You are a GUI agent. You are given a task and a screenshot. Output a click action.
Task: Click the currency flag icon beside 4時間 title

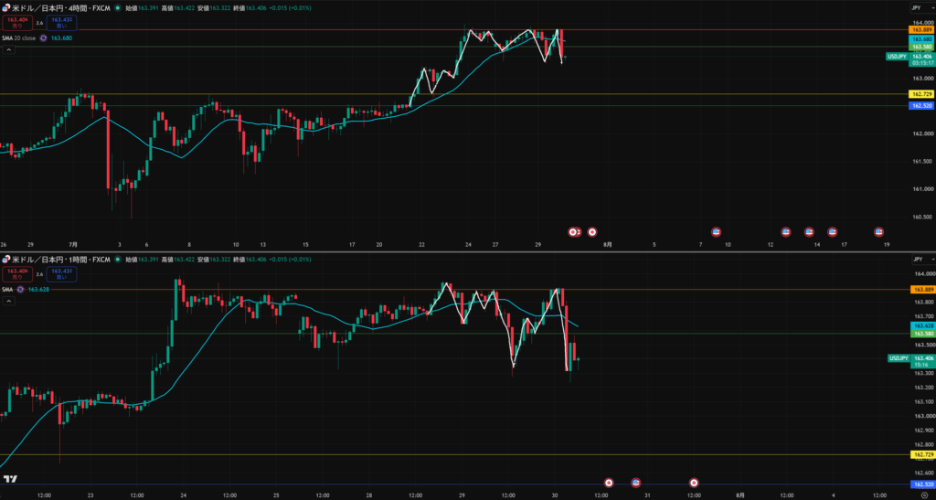pyautogui.click(x=6, y=8)
